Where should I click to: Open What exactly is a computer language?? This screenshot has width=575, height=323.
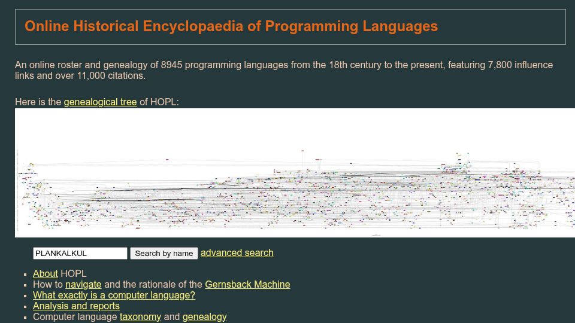114,295
